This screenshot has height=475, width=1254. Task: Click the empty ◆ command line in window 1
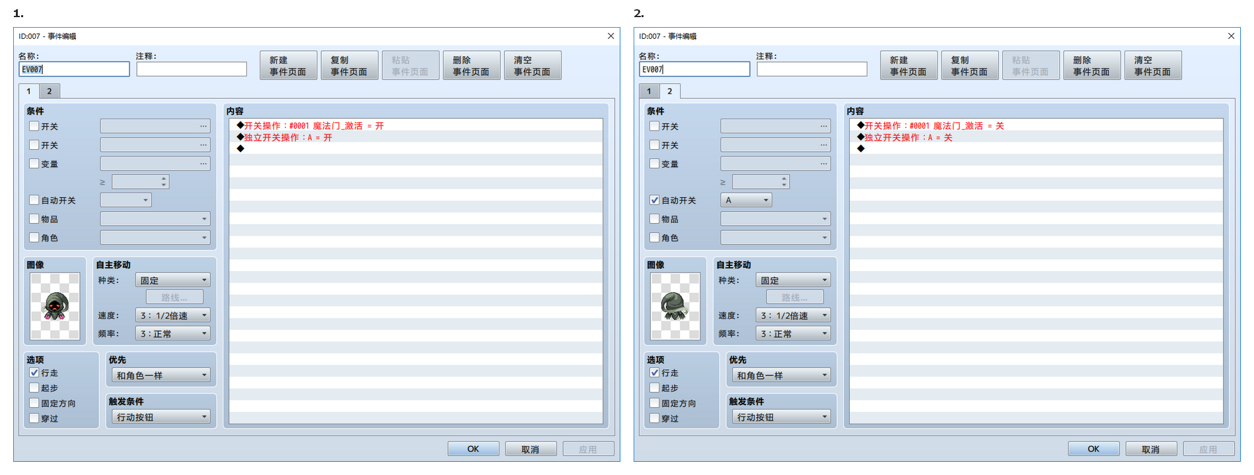point(416,148)
